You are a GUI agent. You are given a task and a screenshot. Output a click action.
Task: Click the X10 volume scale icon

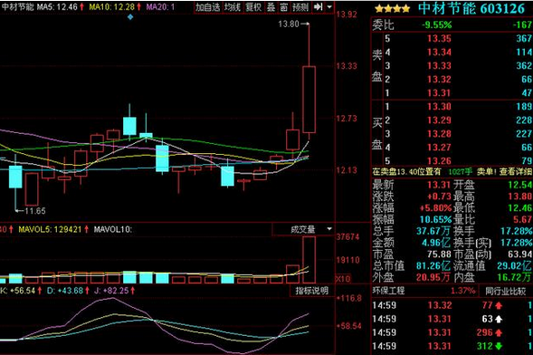point(343,279)
